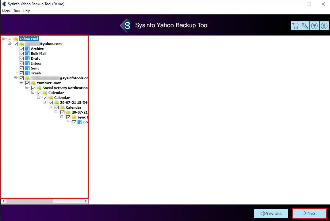Select the Draft label
The width and height of the screenshot is (330, 221).
tap(35, 58)
